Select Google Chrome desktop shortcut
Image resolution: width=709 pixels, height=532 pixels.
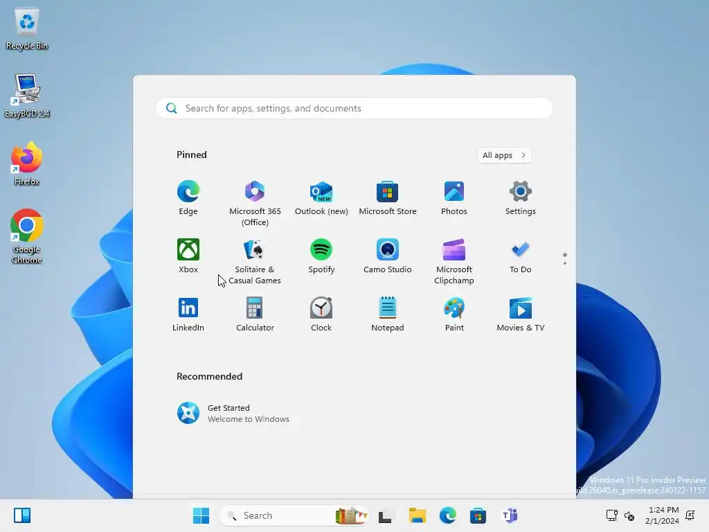(x=27, y=236)
